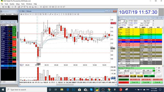Select the hand pan tool in chart toolbar
The height and width of the screenshot is (92, 164).
46,14
